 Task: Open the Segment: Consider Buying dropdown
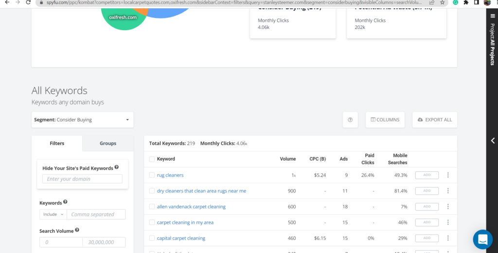[x=82, y=119]
